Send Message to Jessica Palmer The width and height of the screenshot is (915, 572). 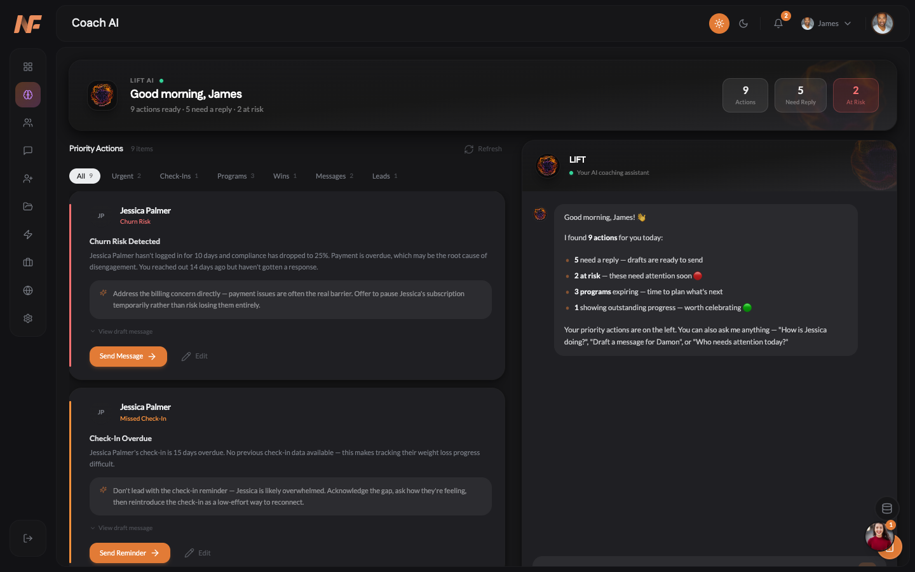128,357
